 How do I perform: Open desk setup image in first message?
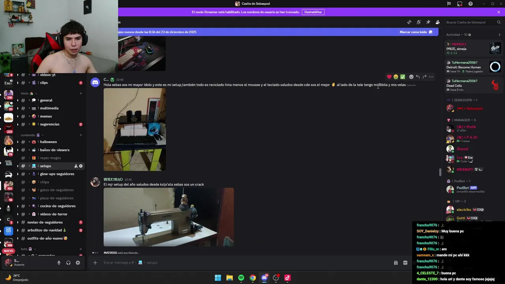coord(135,129)
